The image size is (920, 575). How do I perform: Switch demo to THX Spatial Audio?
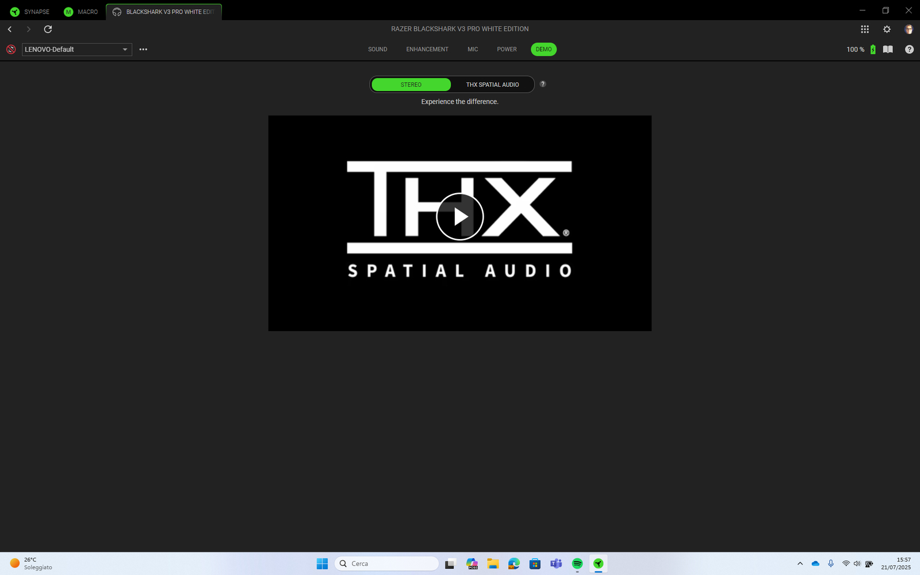coord(492,85)
